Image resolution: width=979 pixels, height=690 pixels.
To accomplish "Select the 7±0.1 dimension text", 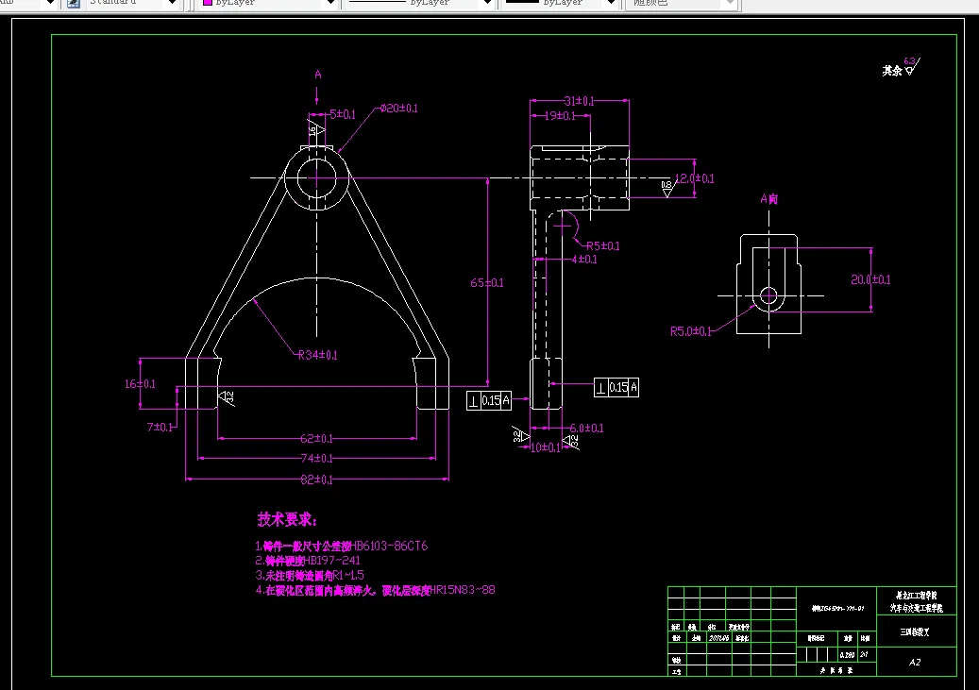I will coord(160,427).
